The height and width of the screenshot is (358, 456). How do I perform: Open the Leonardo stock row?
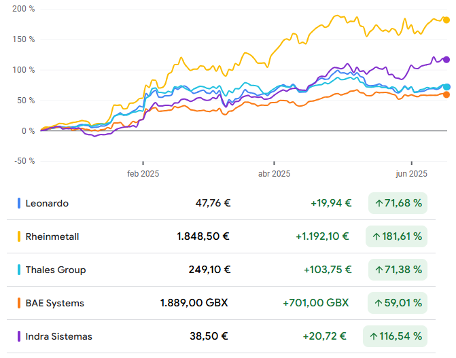(47, 203)
